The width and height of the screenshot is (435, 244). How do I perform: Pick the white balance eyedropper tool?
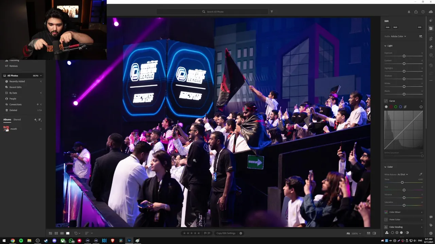click(421, 174)
